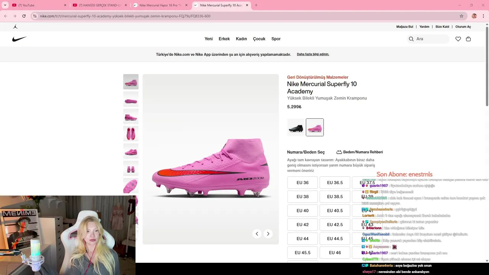Bookmark this page star icon
This screenshot has width=489, height=275.
(461, 16)
